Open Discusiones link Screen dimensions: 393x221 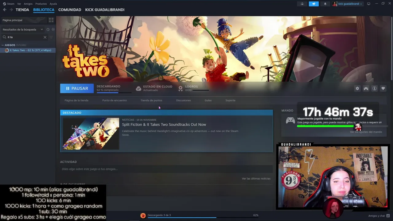click(184, 100)
